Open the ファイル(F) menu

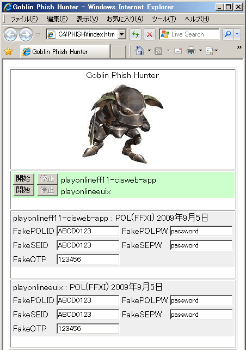point(24,19)
